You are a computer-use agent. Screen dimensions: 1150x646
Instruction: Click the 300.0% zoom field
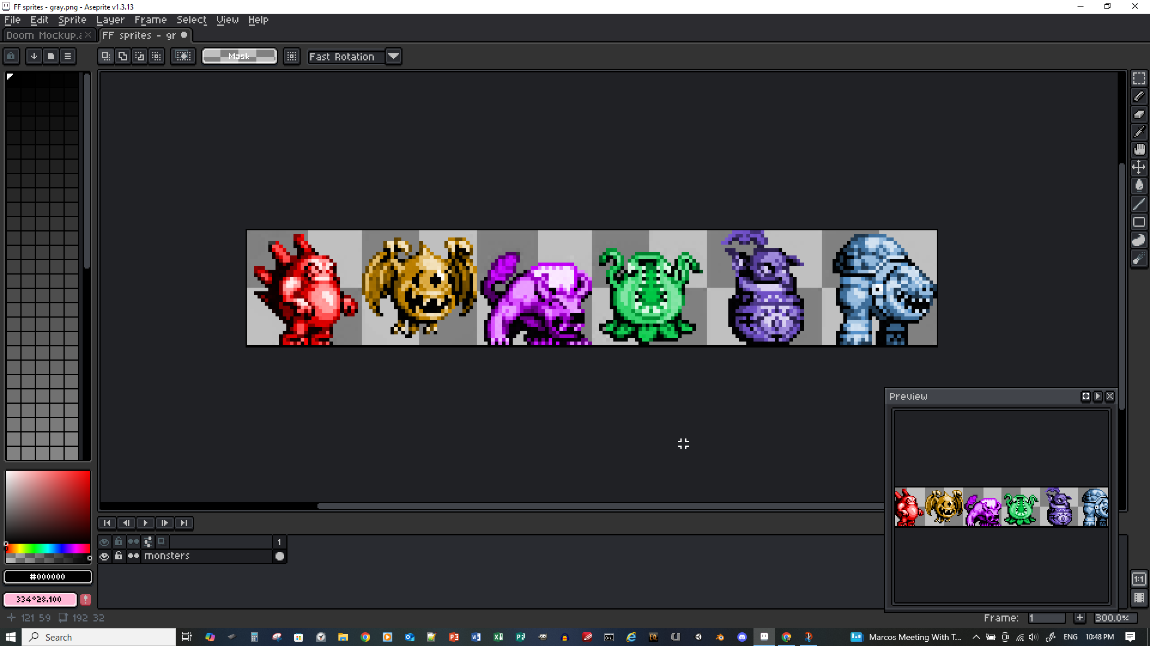tap(1114, 618)
